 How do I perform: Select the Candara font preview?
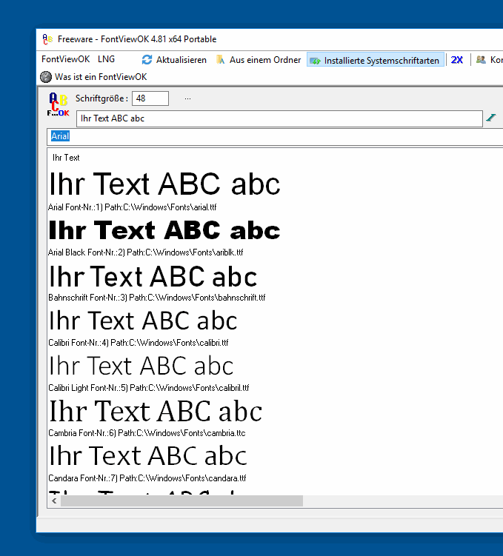point(148,455)
